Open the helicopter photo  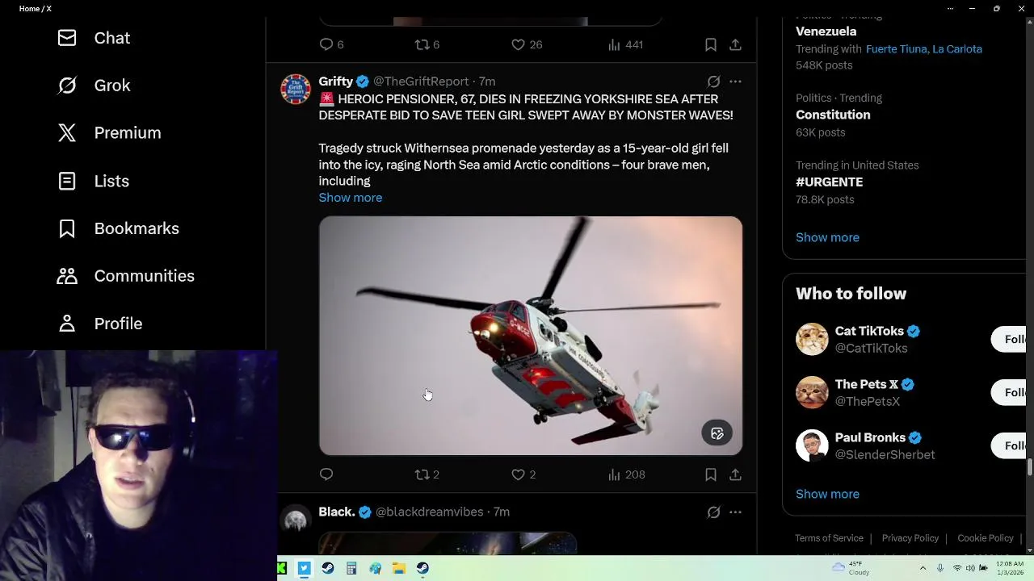click(x=531, y=336)
